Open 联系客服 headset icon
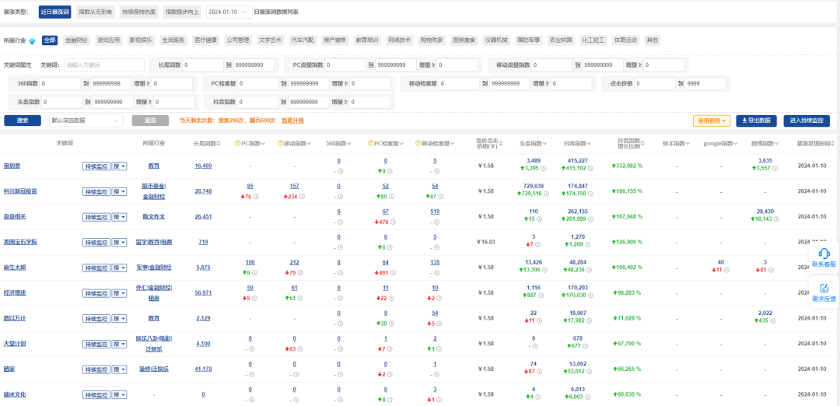Viewport: 840px width, 406px height. click(x=824, y=254)
